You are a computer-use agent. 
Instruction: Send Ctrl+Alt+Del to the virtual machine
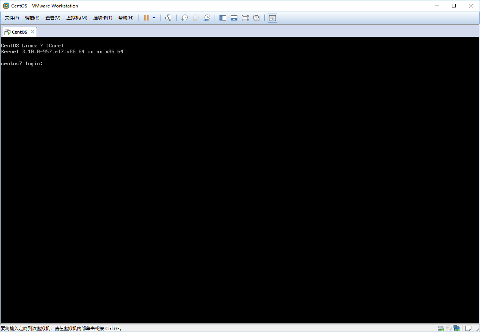tap(168, 18)
